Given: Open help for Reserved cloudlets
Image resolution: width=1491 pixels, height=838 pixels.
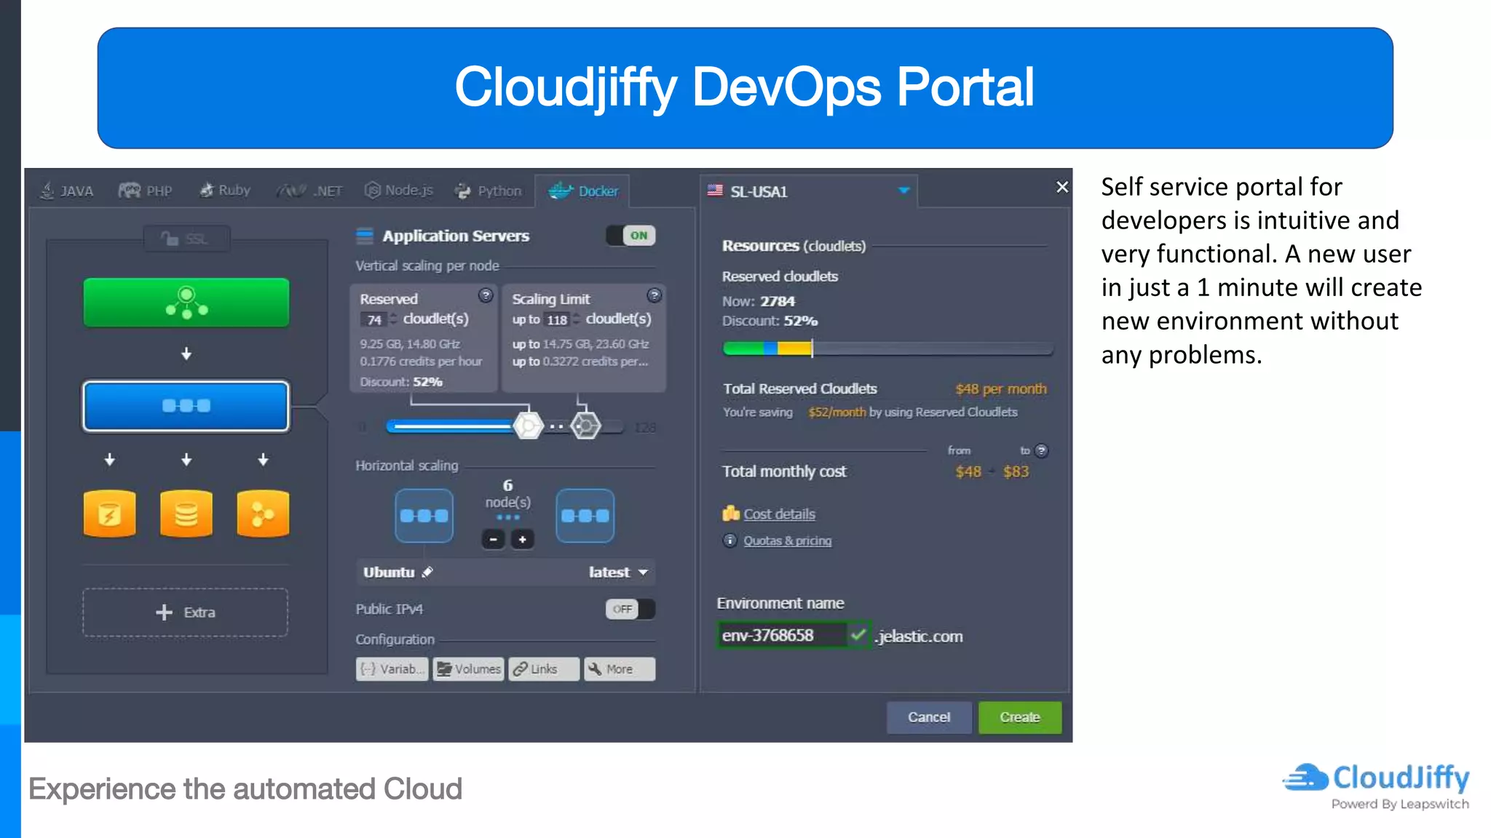Looking at the screenshot, I should point(486,295).
